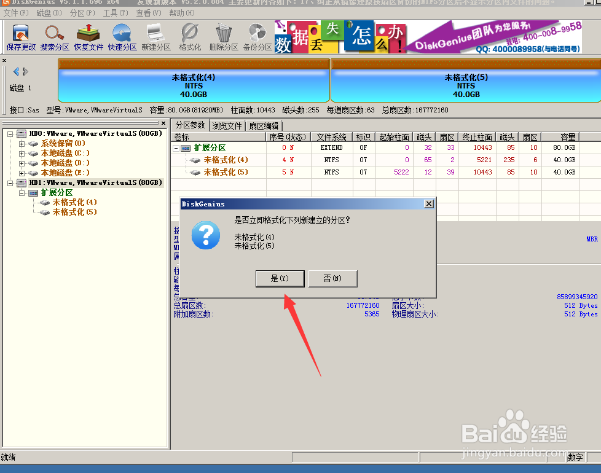Select HD1:VMware disk in tree

95,182
